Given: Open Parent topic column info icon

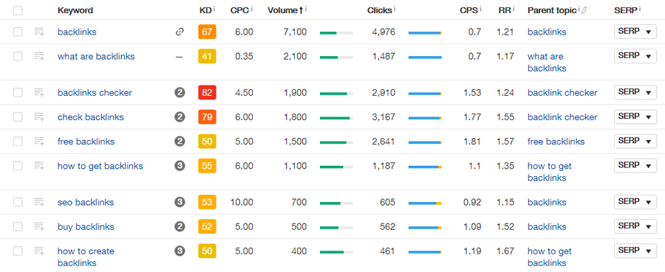Looking at the screenshot, I should tap(579, 9).
